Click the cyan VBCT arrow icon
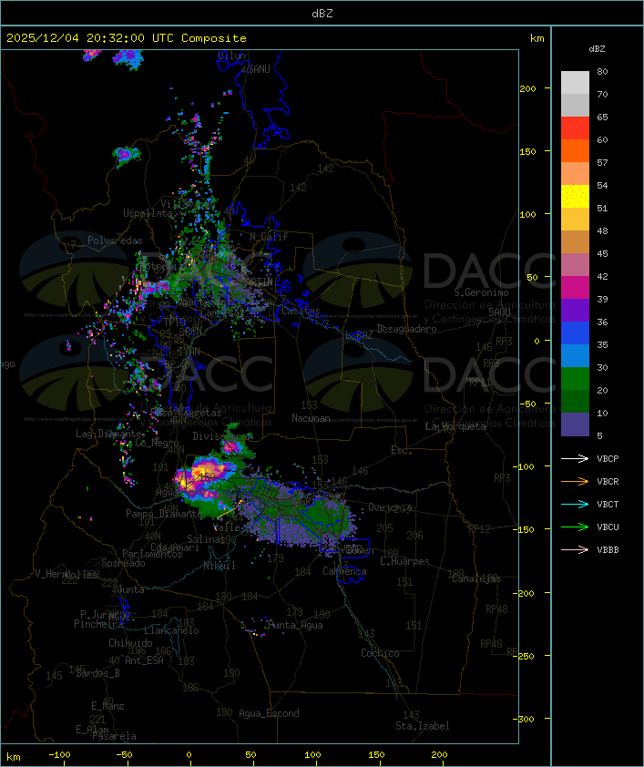The height and width of the screenshot is (767, 644). coord(575,504)
